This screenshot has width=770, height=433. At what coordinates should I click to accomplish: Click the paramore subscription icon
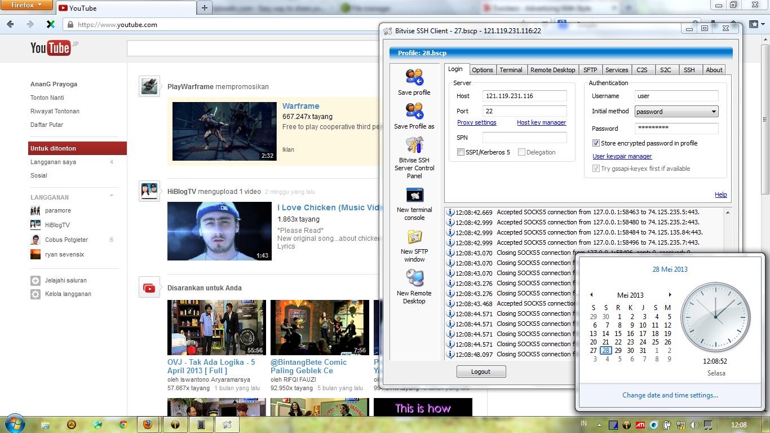[x=36, y=210]
